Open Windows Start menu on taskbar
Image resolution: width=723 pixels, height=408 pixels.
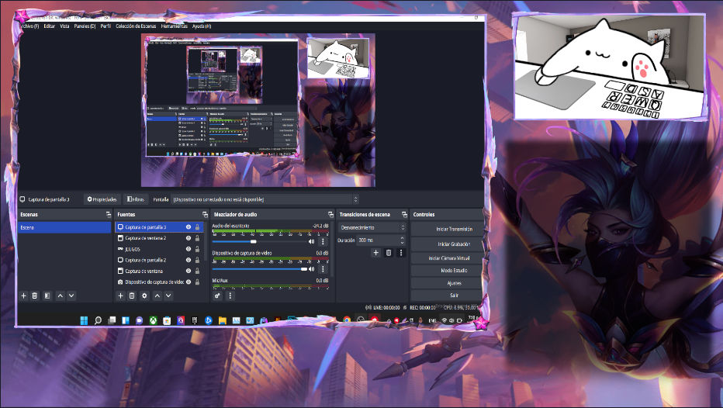84,320
